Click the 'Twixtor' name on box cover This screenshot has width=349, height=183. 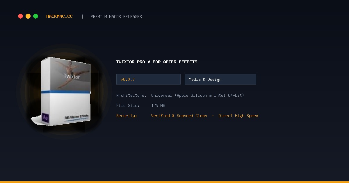[x=72, y=77]
